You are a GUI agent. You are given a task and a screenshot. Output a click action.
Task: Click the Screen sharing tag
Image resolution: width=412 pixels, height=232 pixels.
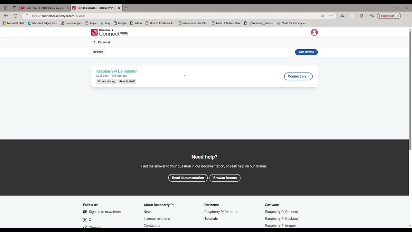(x=107, y=82)
